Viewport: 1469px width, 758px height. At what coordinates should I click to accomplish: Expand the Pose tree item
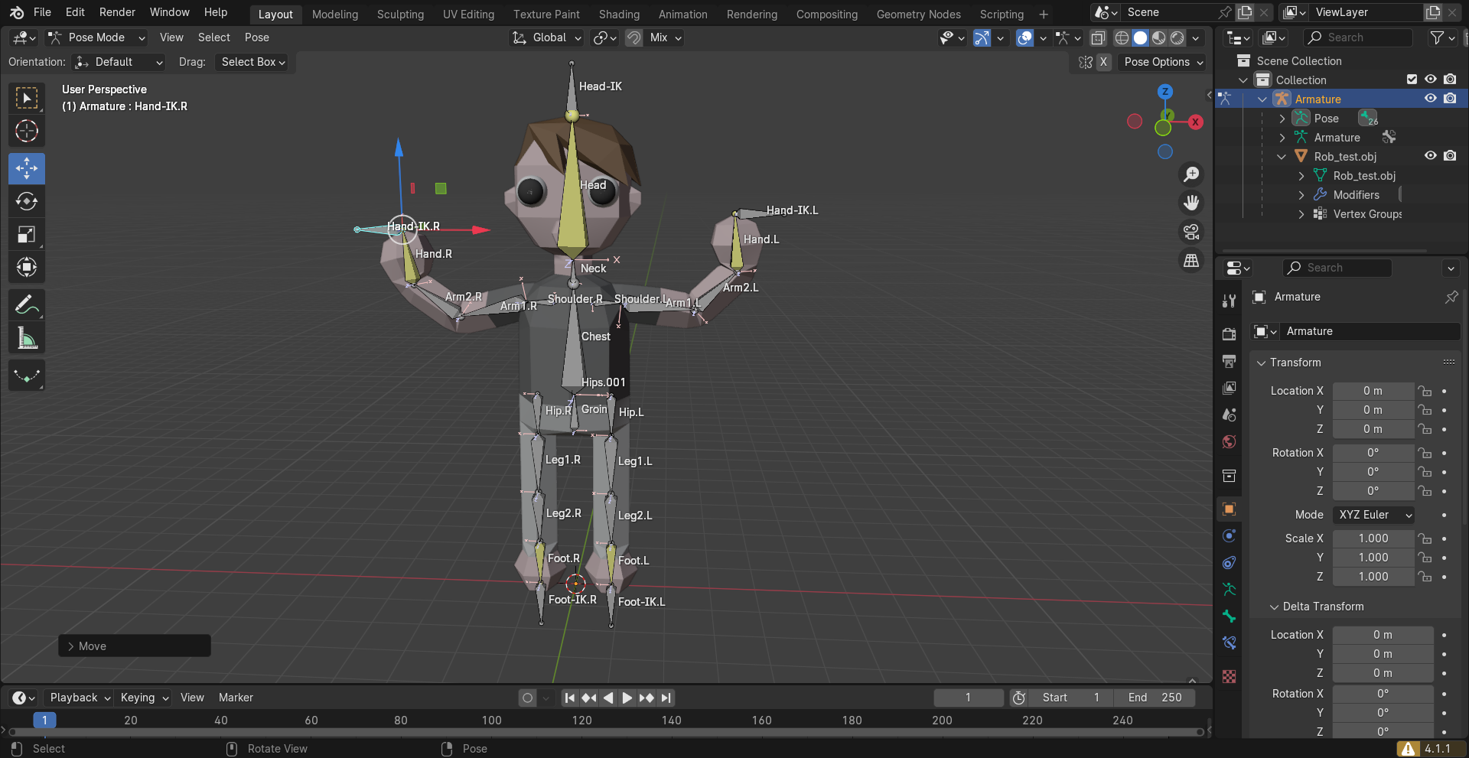pyautogui.click(x=1282, y=119)
